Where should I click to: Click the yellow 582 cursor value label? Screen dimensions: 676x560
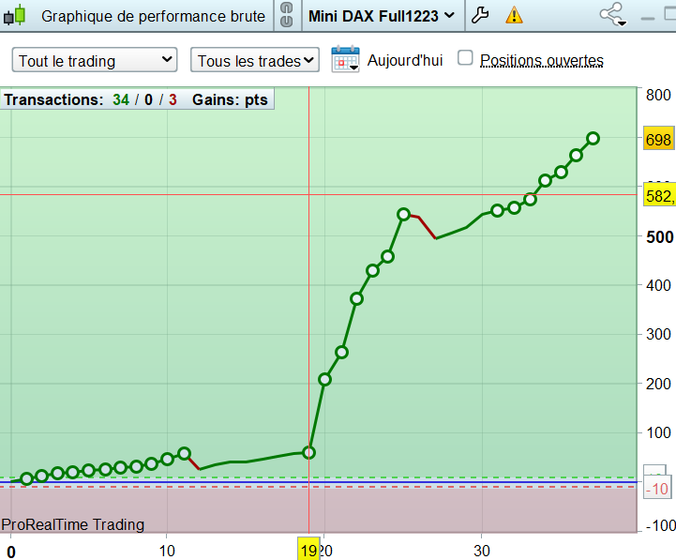(x=660, y=195)
